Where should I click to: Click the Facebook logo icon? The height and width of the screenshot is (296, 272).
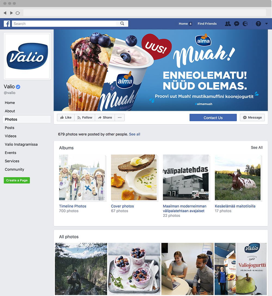pos(7,24)
